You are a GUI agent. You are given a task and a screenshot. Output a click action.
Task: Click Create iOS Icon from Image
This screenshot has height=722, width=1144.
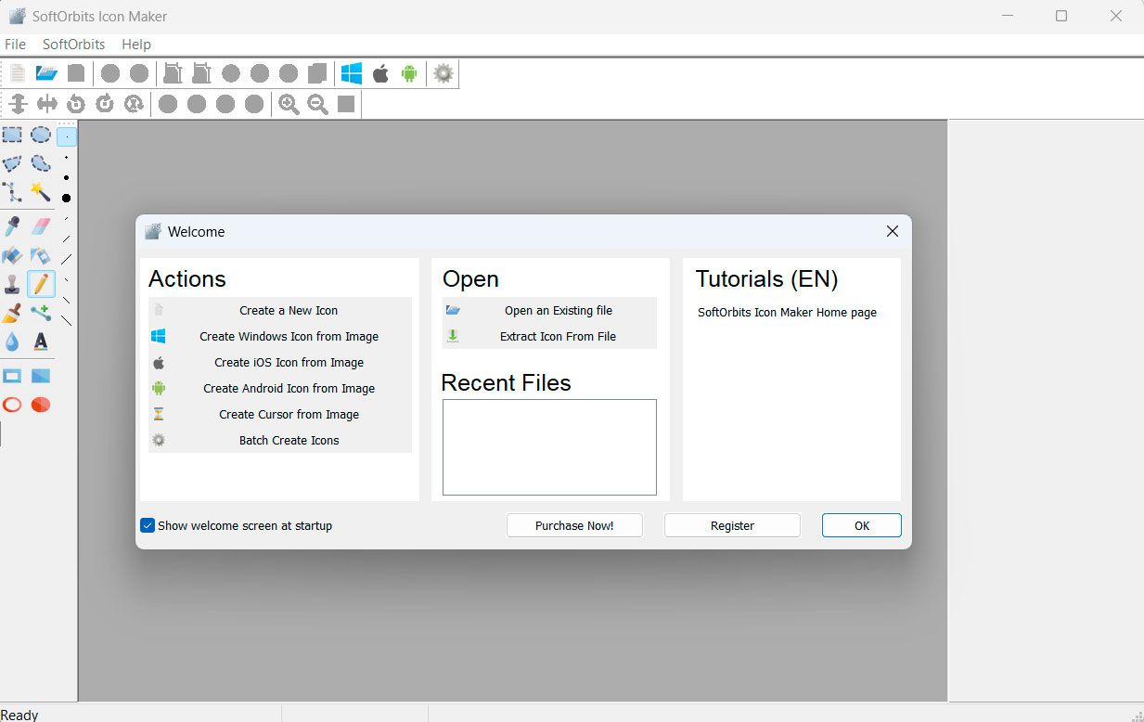pos(289,363)
